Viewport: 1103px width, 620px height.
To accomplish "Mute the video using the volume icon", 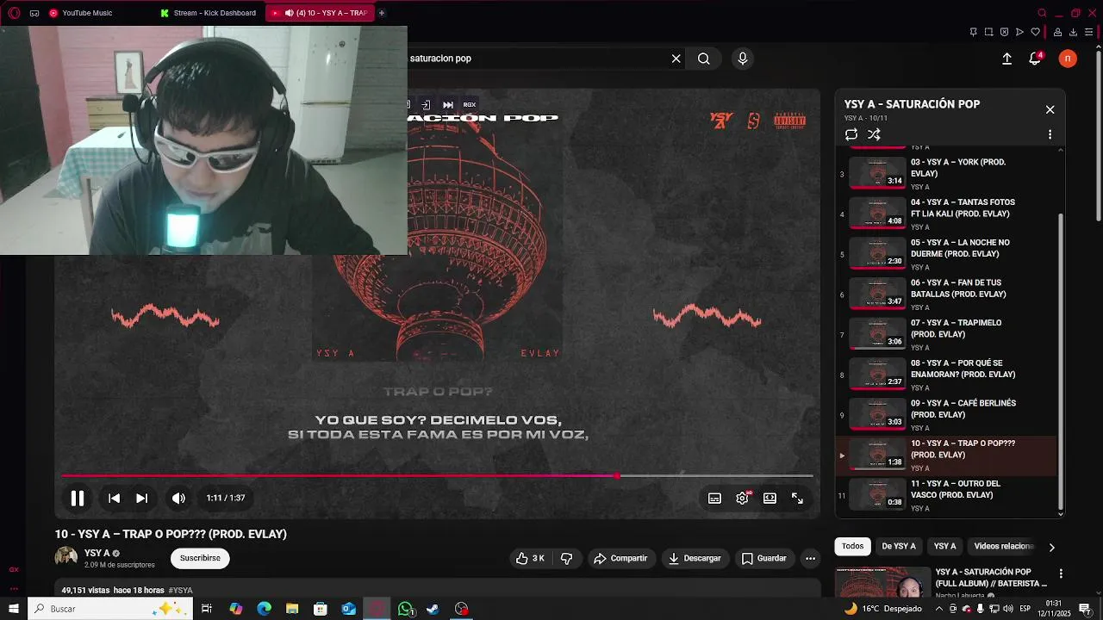I will [178, 498].
